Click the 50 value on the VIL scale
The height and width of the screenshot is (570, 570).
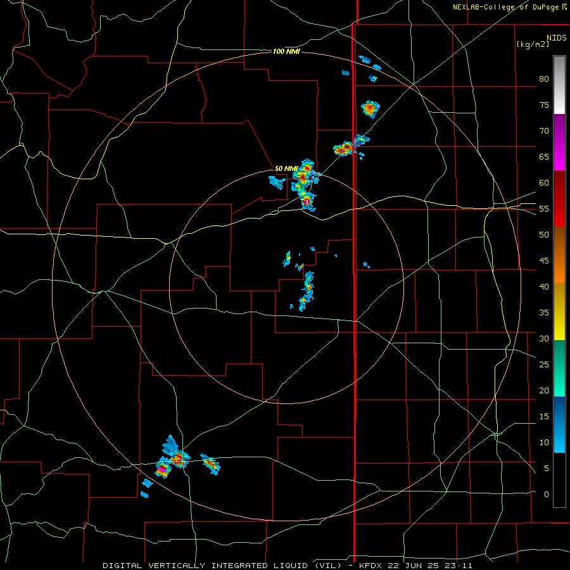pos(544,235)
